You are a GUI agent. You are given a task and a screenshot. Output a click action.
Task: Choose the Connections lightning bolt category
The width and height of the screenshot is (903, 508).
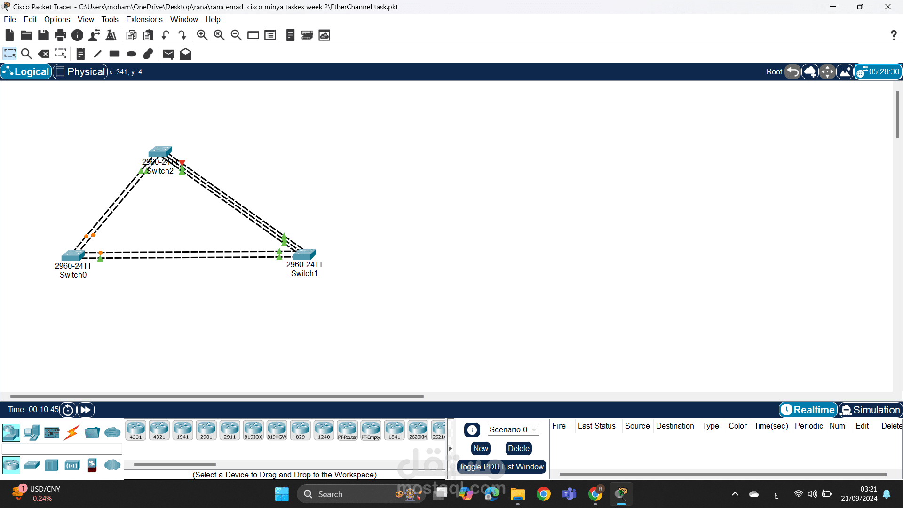click(x=72, y=432)
